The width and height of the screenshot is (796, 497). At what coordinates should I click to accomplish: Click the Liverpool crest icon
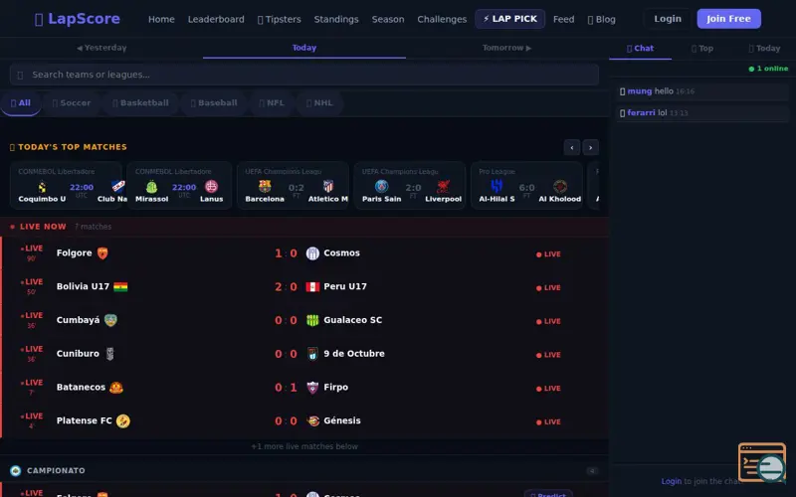coord(443,186)
